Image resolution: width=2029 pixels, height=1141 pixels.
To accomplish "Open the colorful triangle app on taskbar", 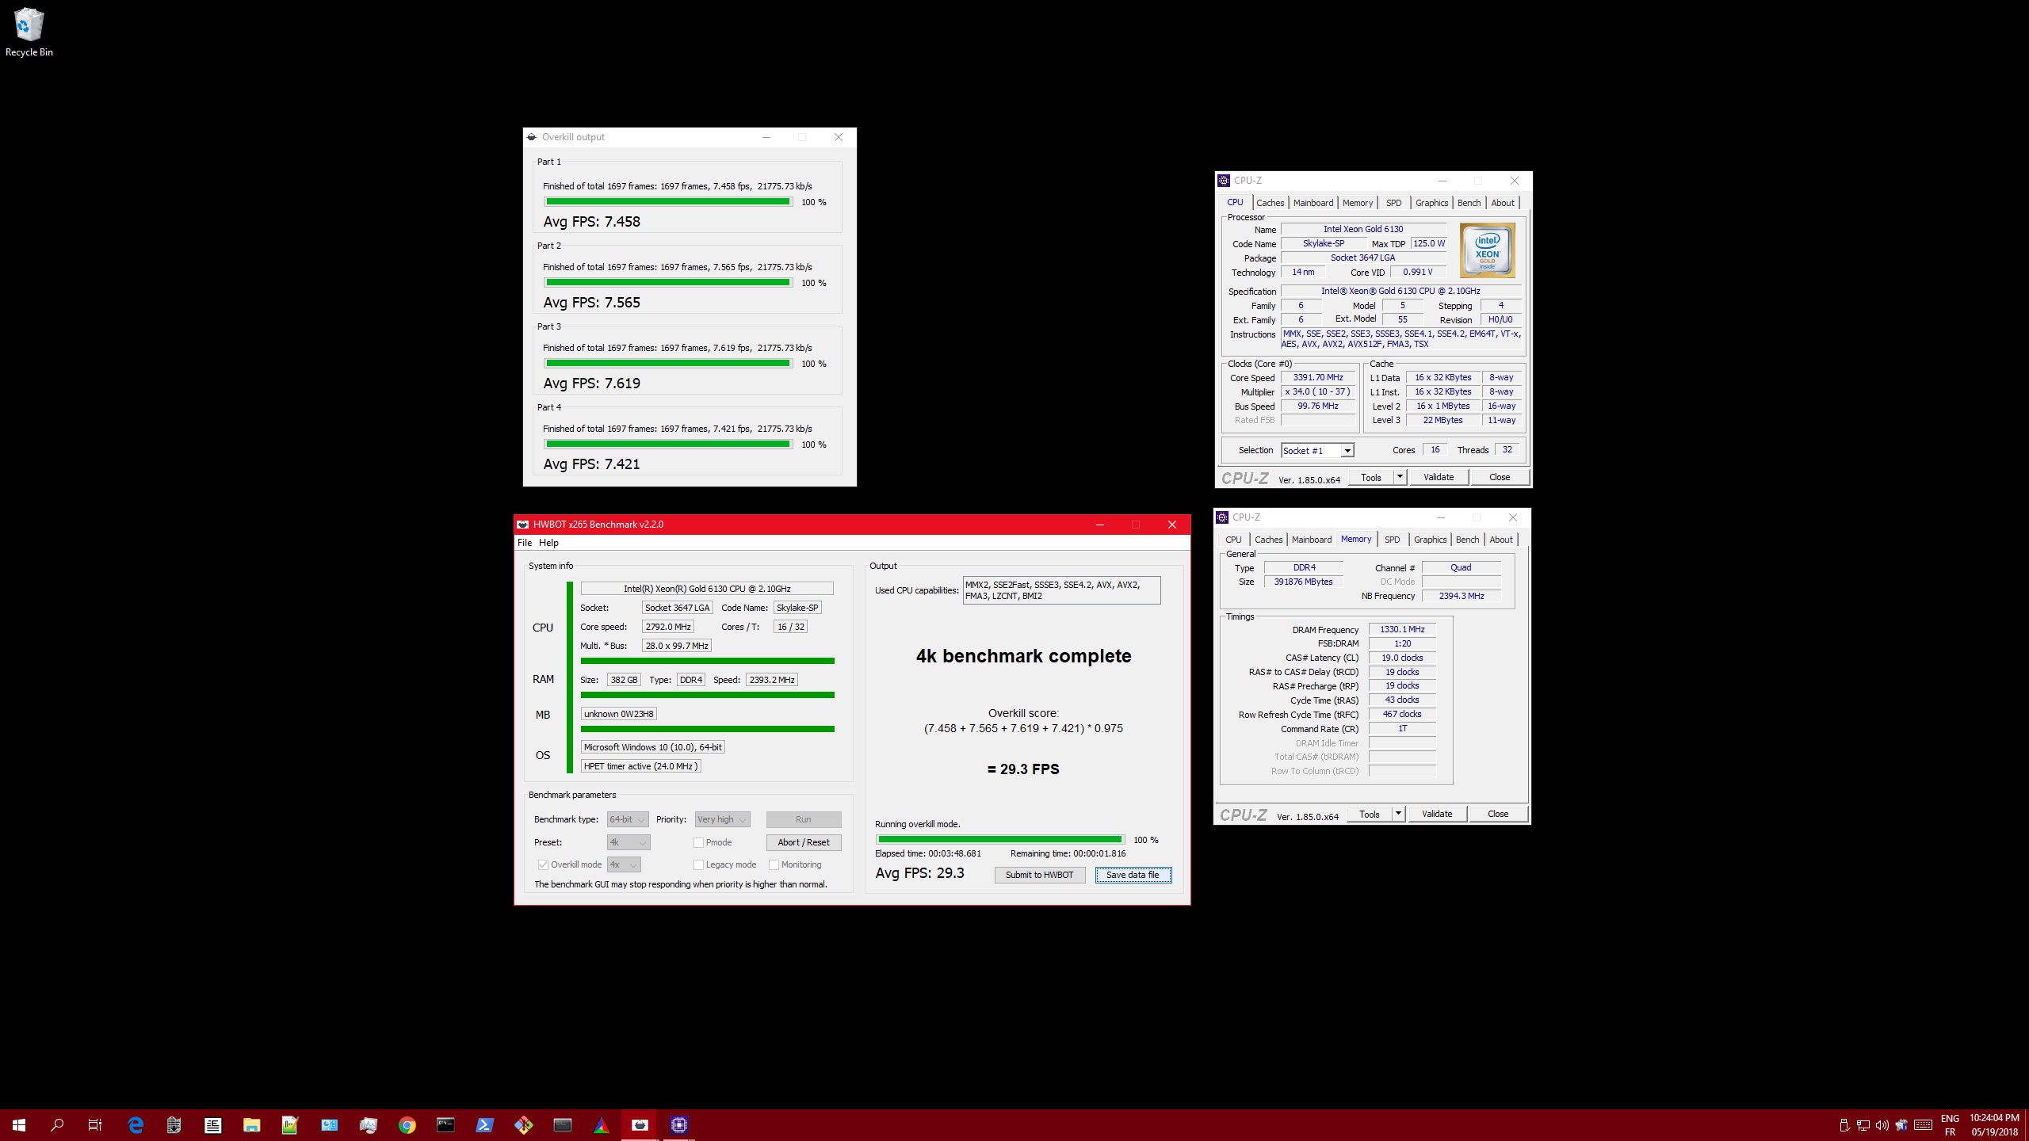I will pos(601,1125).
